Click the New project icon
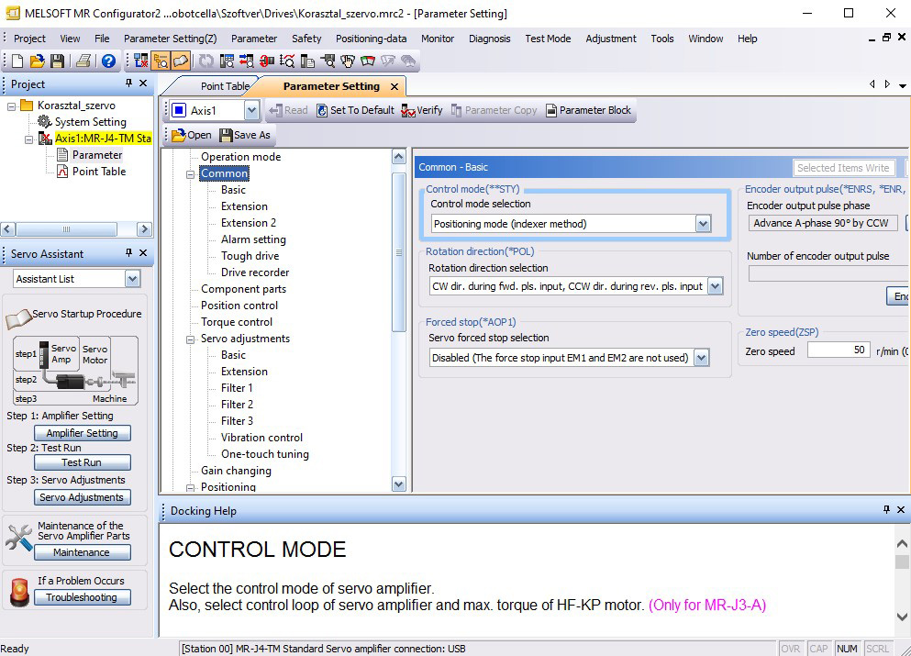 (17, 61)
